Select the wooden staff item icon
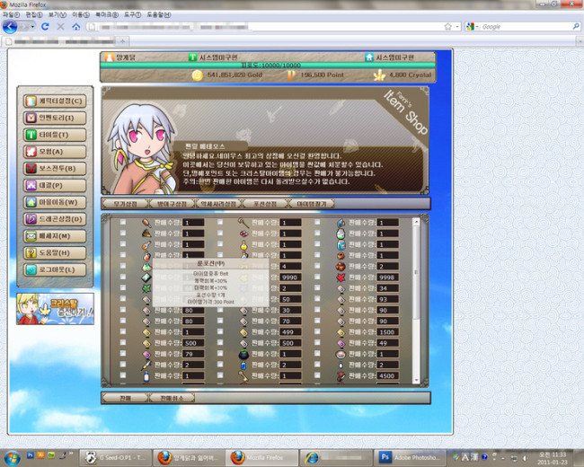 pos(243,223)
